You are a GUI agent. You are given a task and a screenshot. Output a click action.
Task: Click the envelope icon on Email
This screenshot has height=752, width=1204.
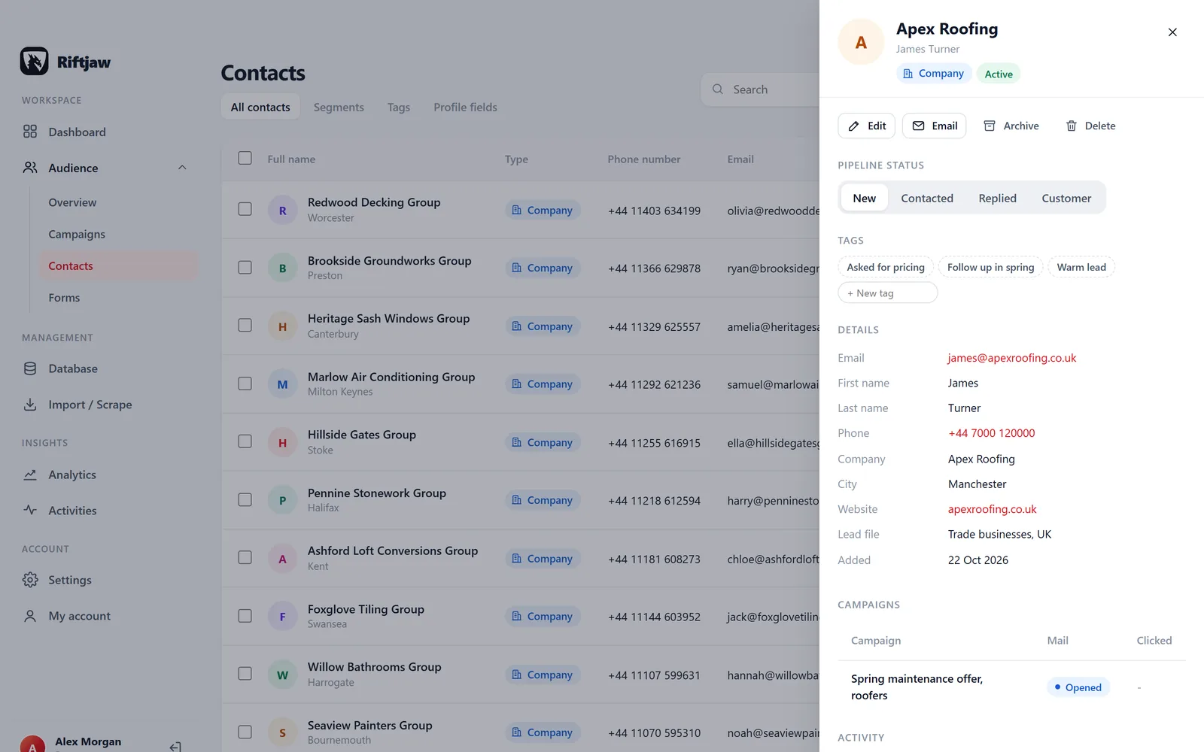point(918,126)
